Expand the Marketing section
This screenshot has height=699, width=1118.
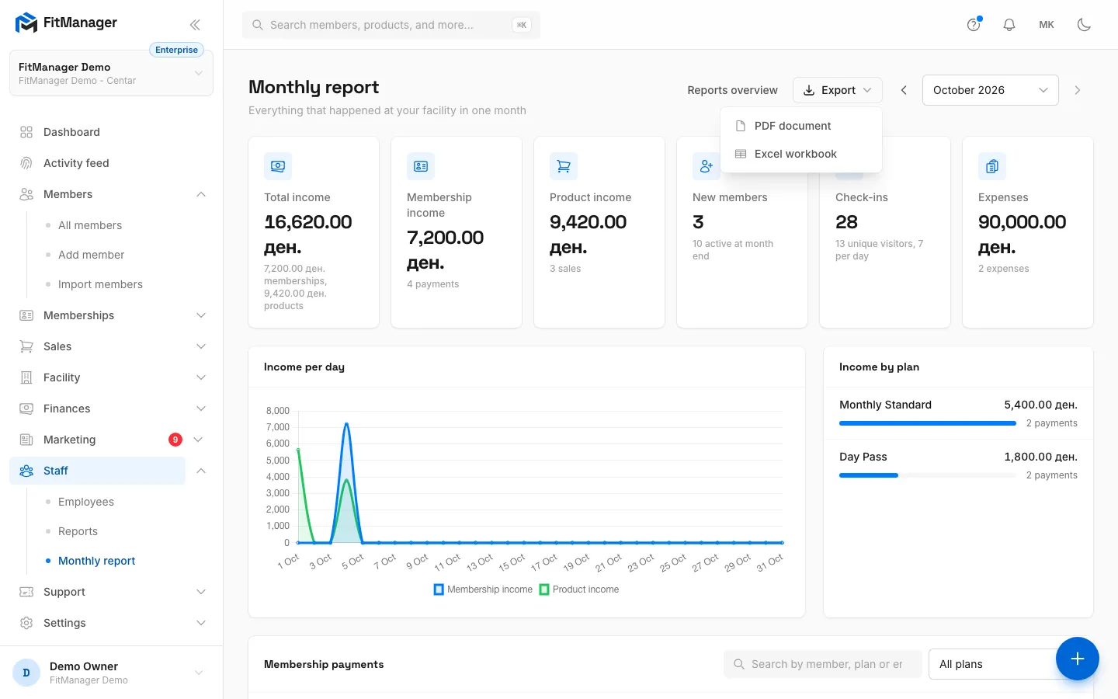[198, 440]
